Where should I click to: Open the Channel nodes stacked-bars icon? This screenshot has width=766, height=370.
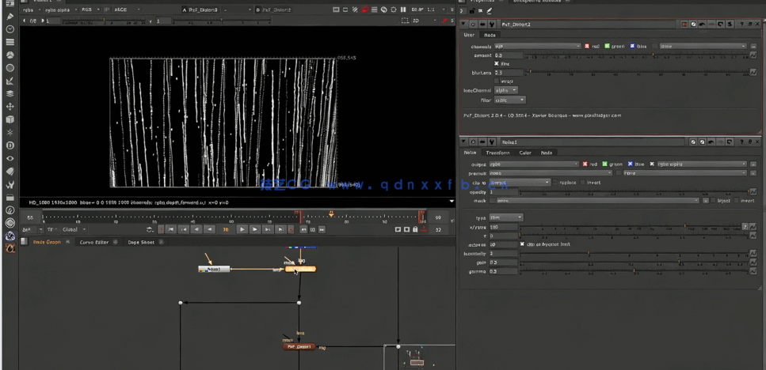click(10, 42)
